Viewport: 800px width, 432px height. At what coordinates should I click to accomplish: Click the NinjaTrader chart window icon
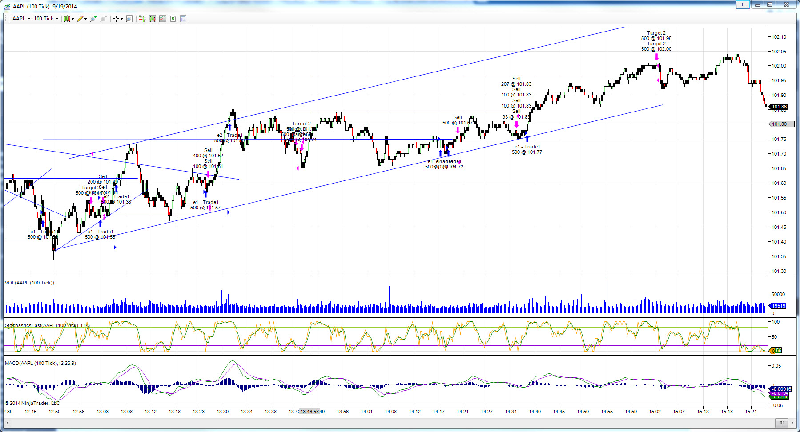click(x=7, y=6)
